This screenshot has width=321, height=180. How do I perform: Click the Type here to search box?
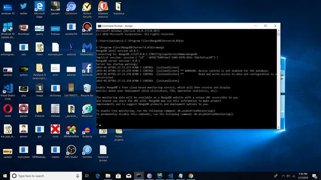tap(46, 175)
